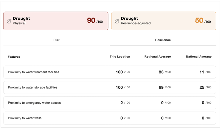Screen dimensions: 222x129
Task: Open Proximity to water treatment facilities row
Action: [x=34, y=72]
